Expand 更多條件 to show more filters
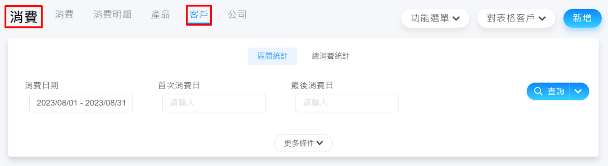The height and width of the screenshot is (166, 608). pyautogui.click(x=303, y=143)
